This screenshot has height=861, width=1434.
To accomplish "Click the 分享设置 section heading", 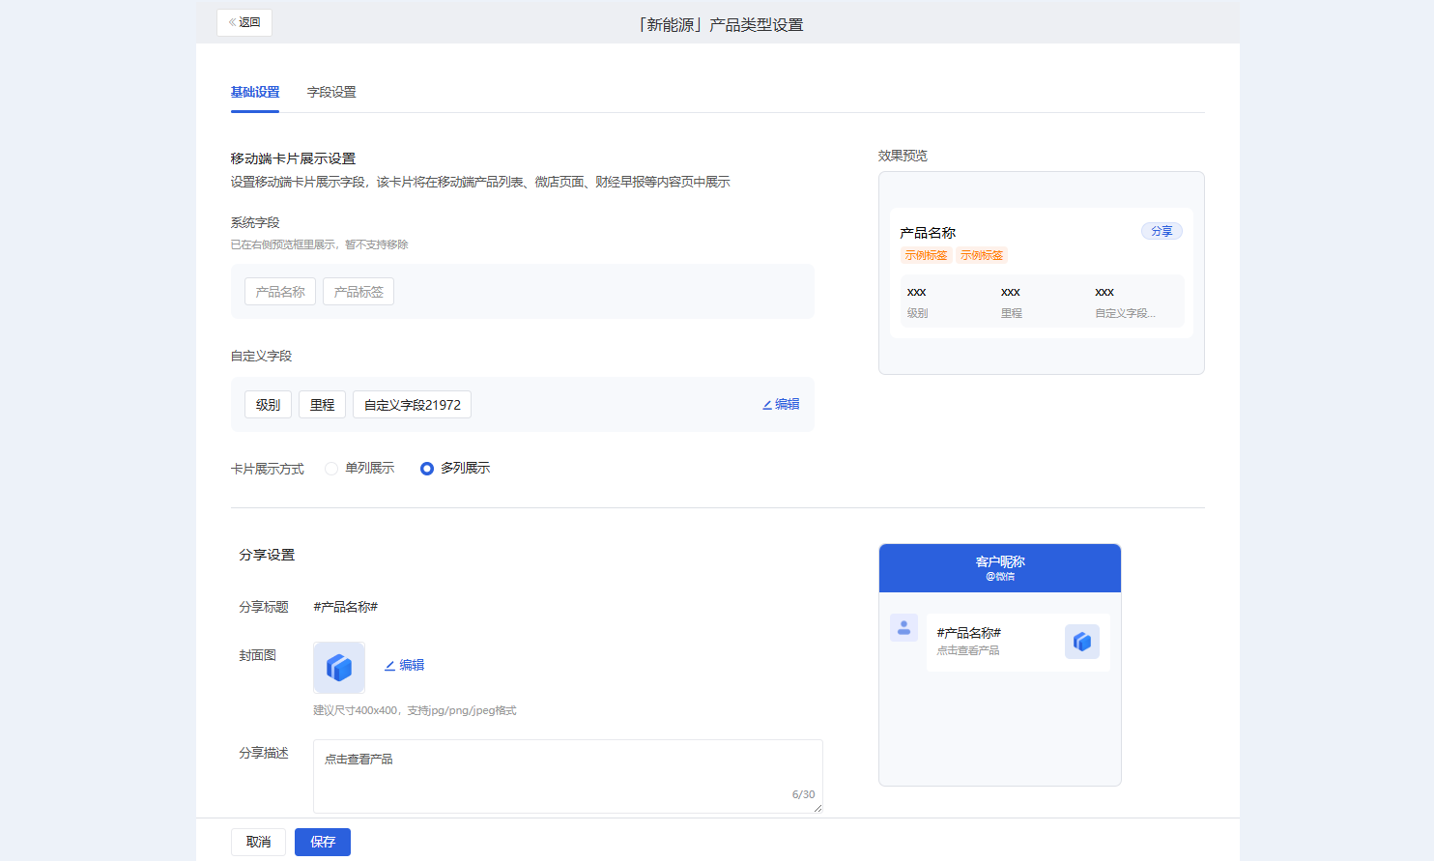I will (267, 555).
